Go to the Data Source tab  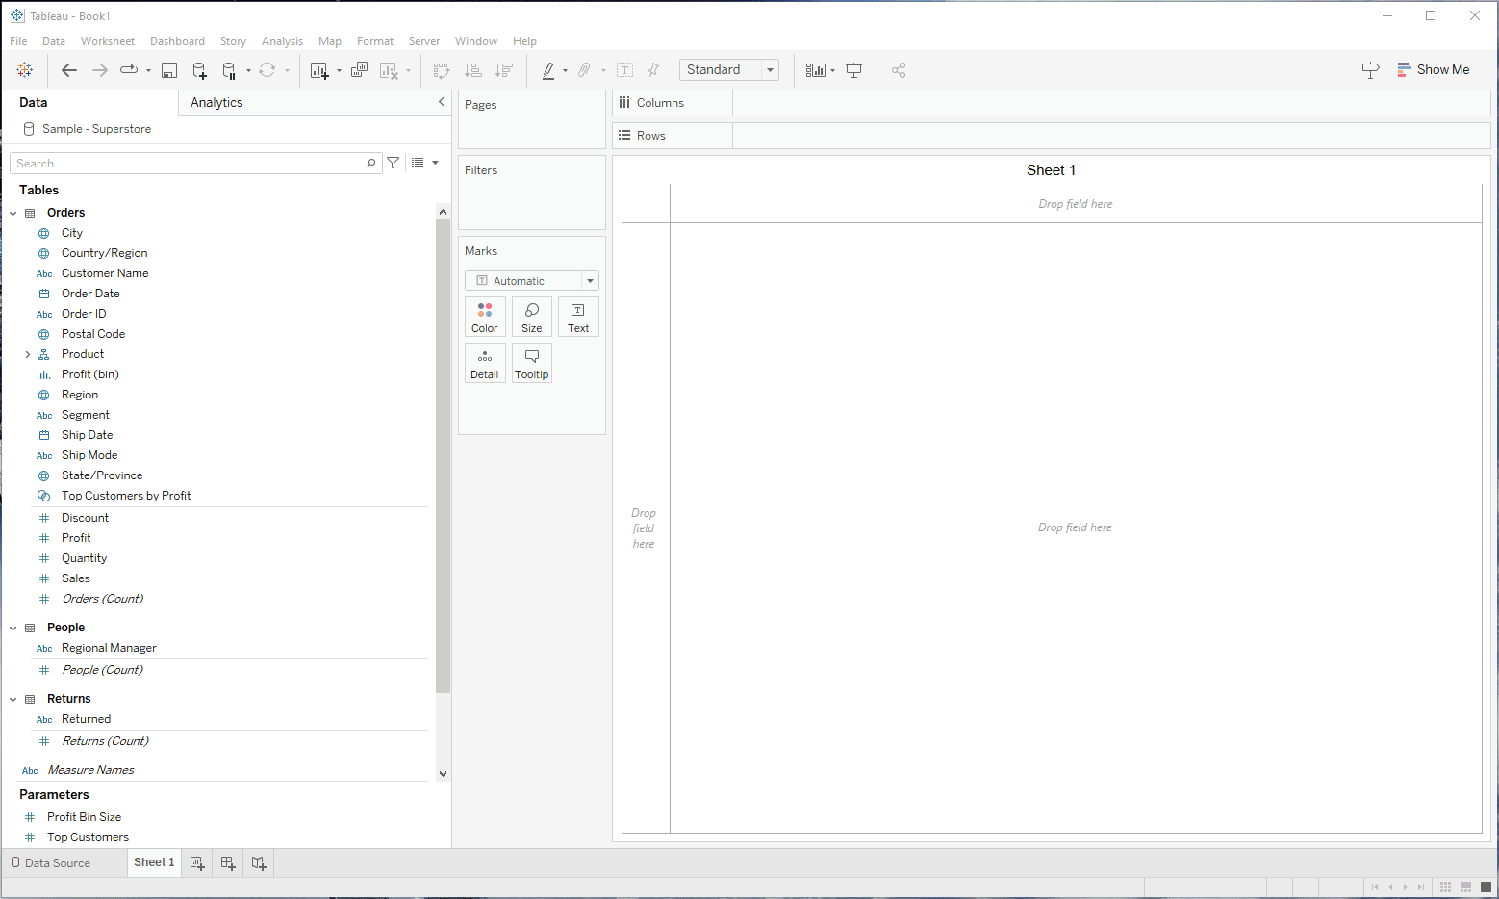click(58, 863)
